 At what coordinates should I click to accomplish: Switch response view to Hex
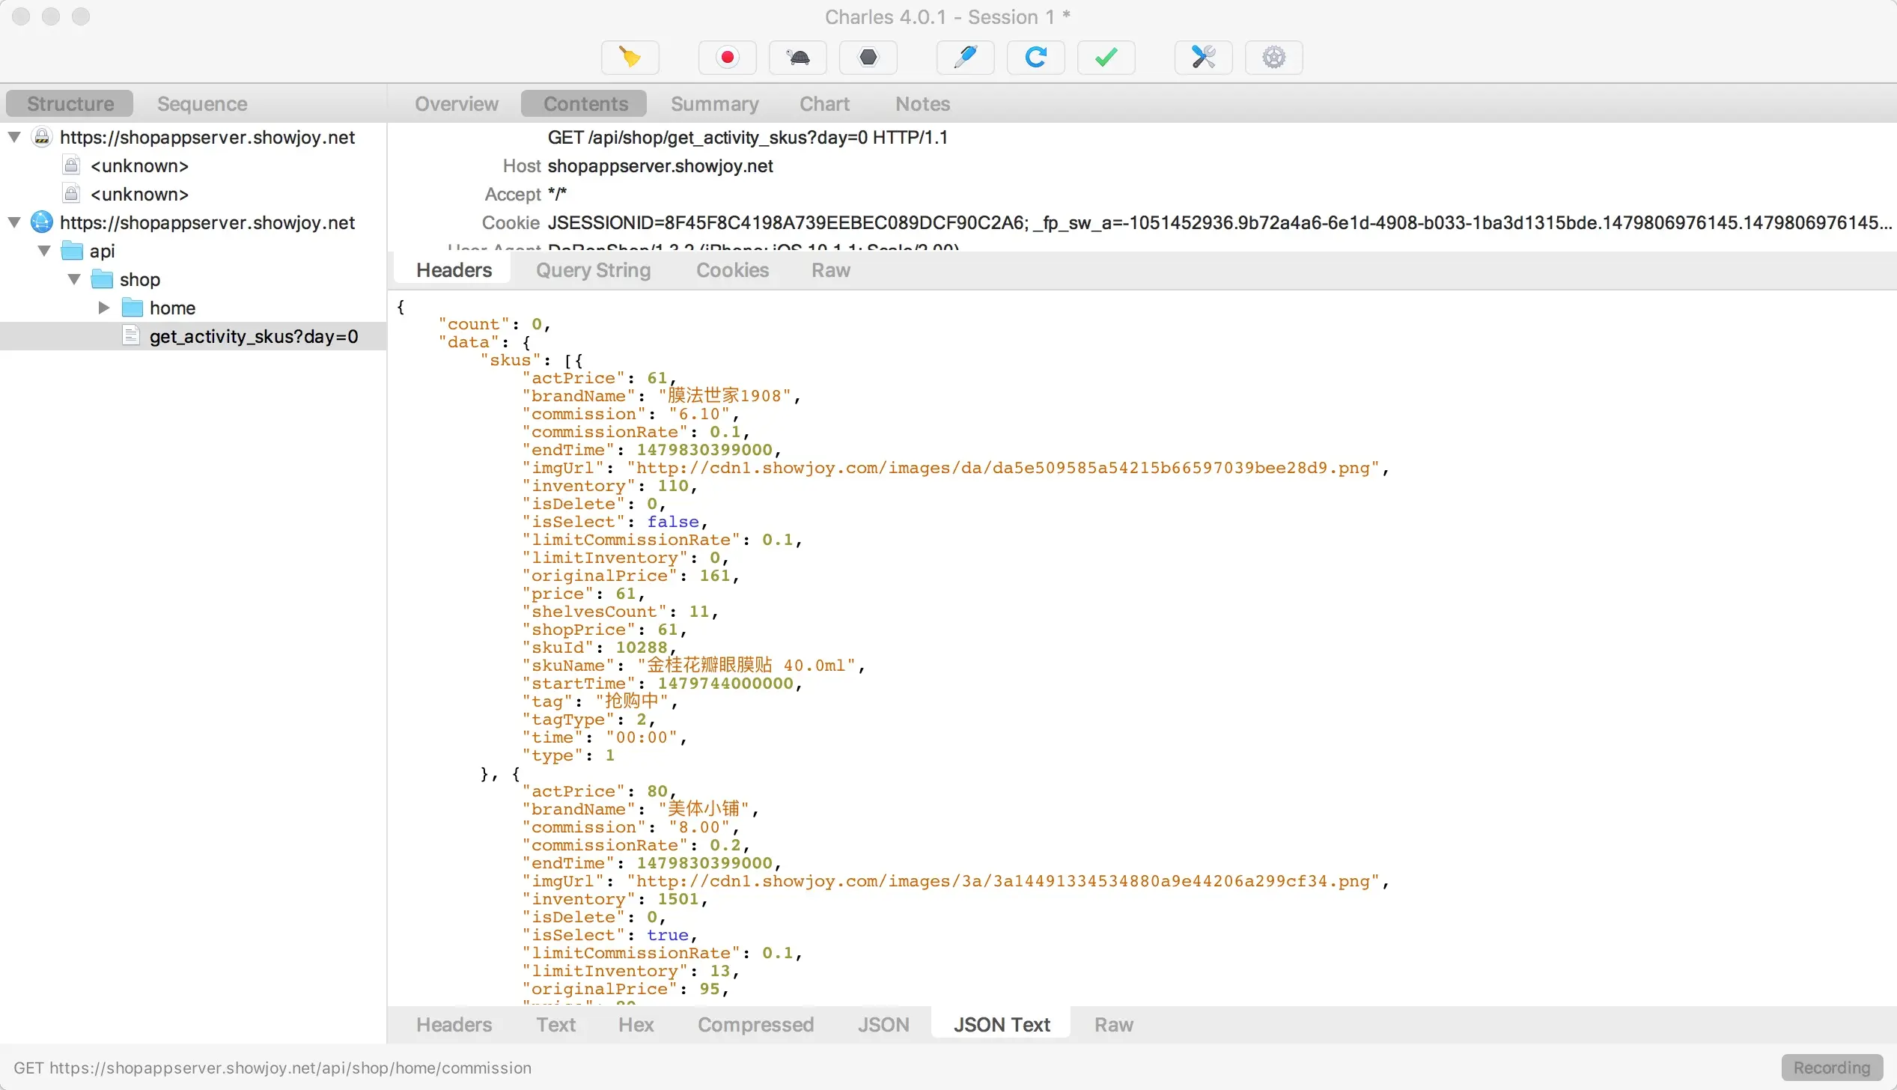636,1024
